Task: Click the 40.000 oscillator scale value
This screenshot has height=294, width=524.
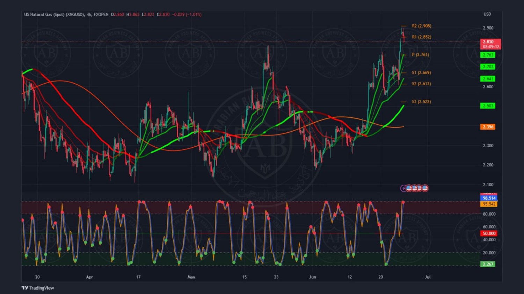Action: coord(489,240)
